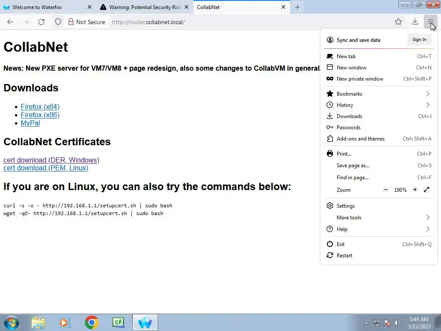Open Settings from the menu
Image resolution: width=441 pixels, height=331 pixels.
point(379,206)
